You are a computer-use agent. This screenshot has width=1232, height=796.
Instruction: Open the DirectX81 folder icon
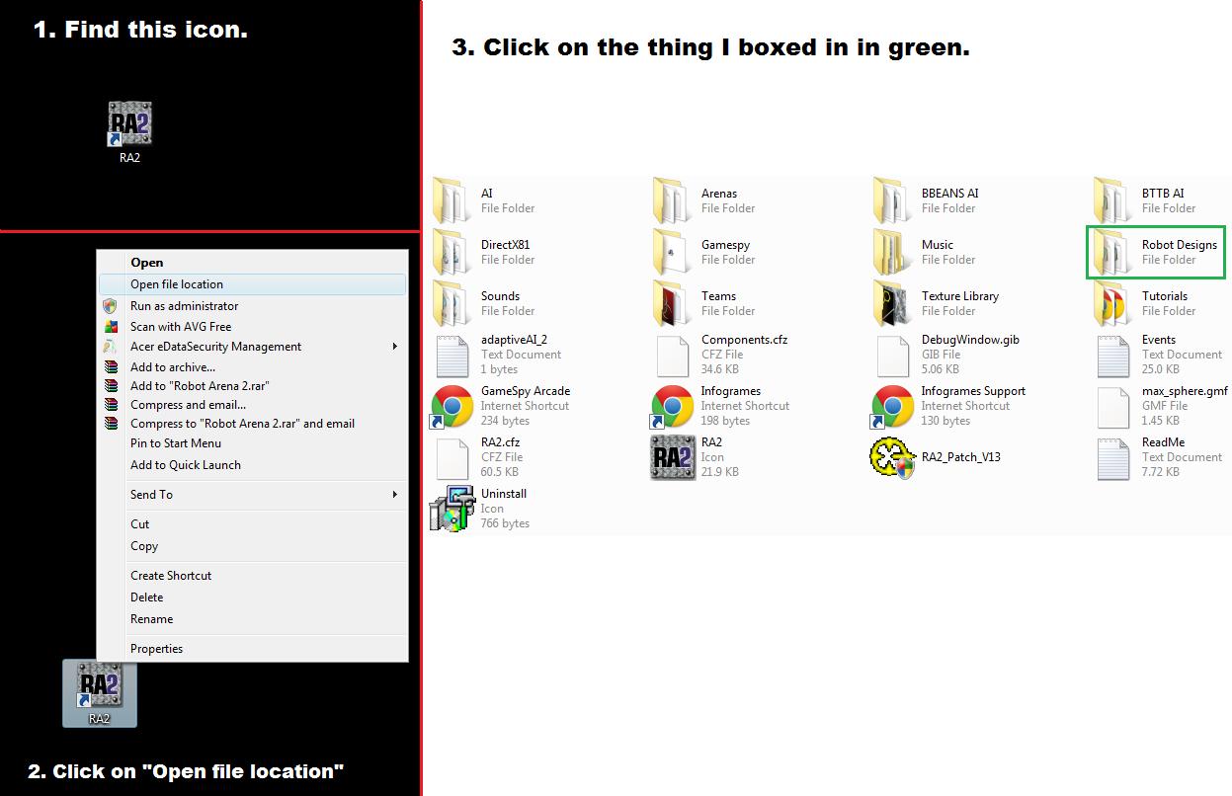(x=452, y=252)
